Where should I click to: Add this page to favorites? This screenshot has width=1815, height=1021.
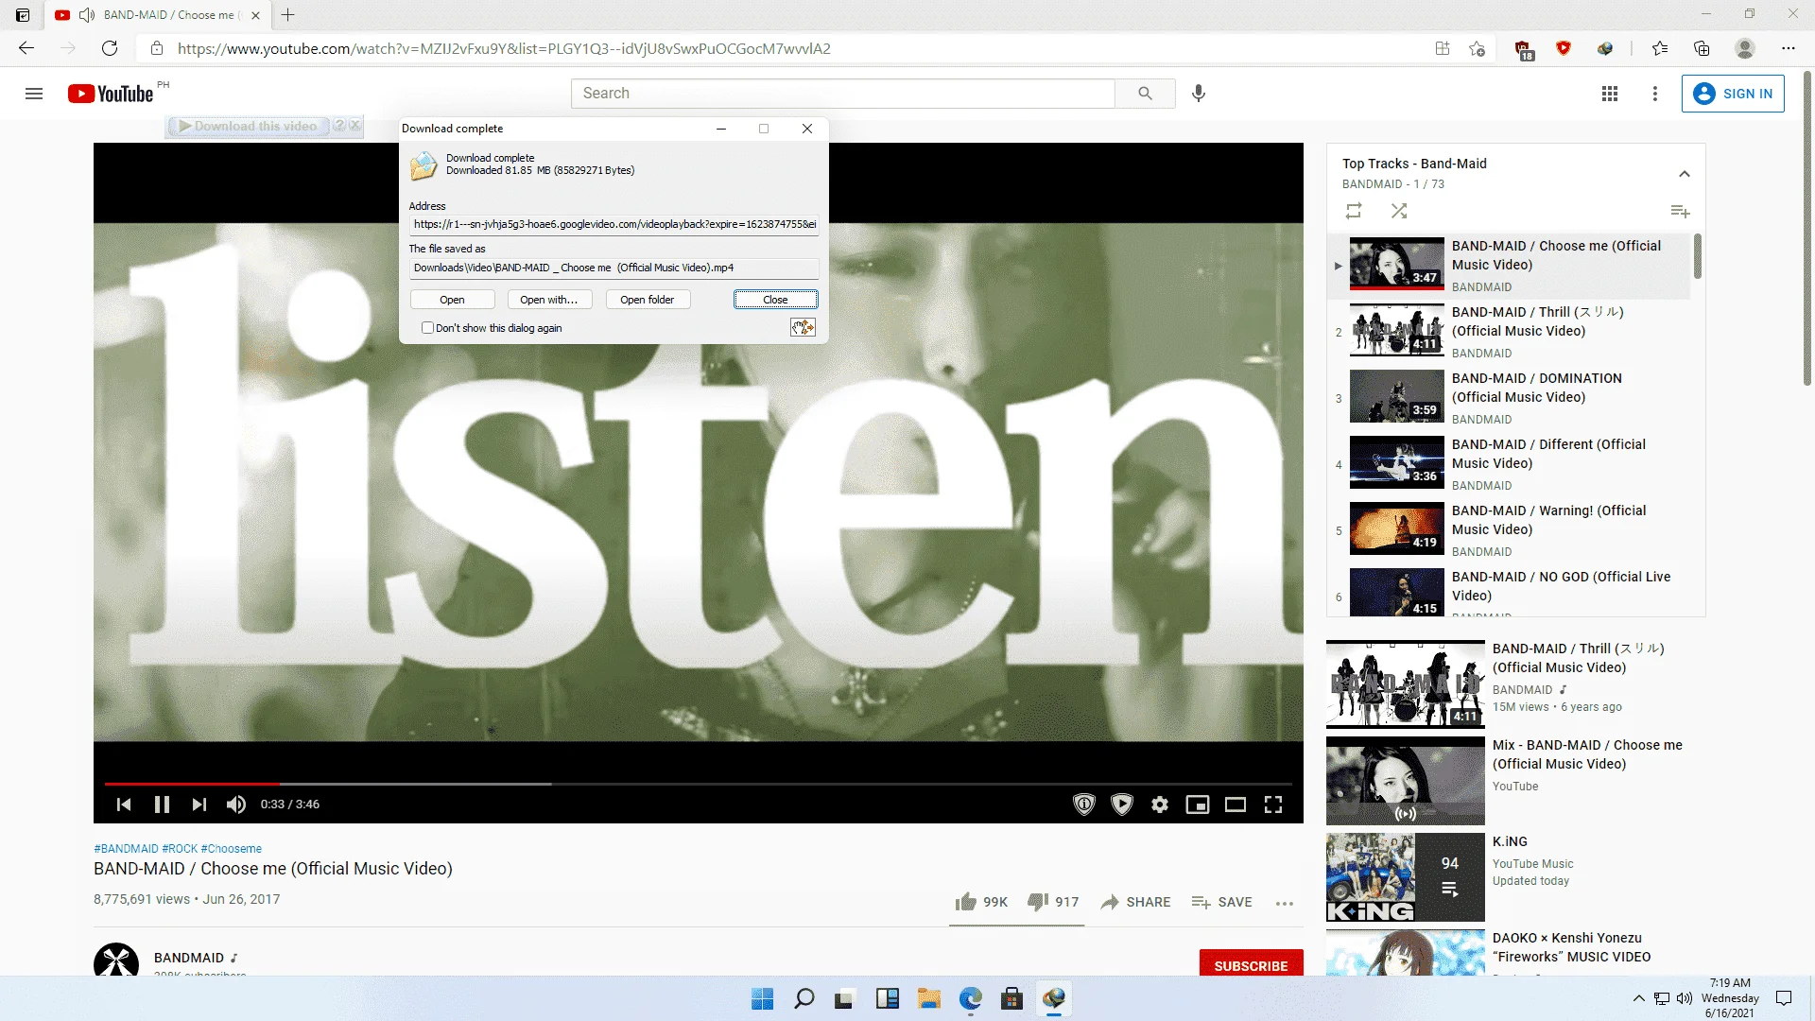(x=1478, y=48)
